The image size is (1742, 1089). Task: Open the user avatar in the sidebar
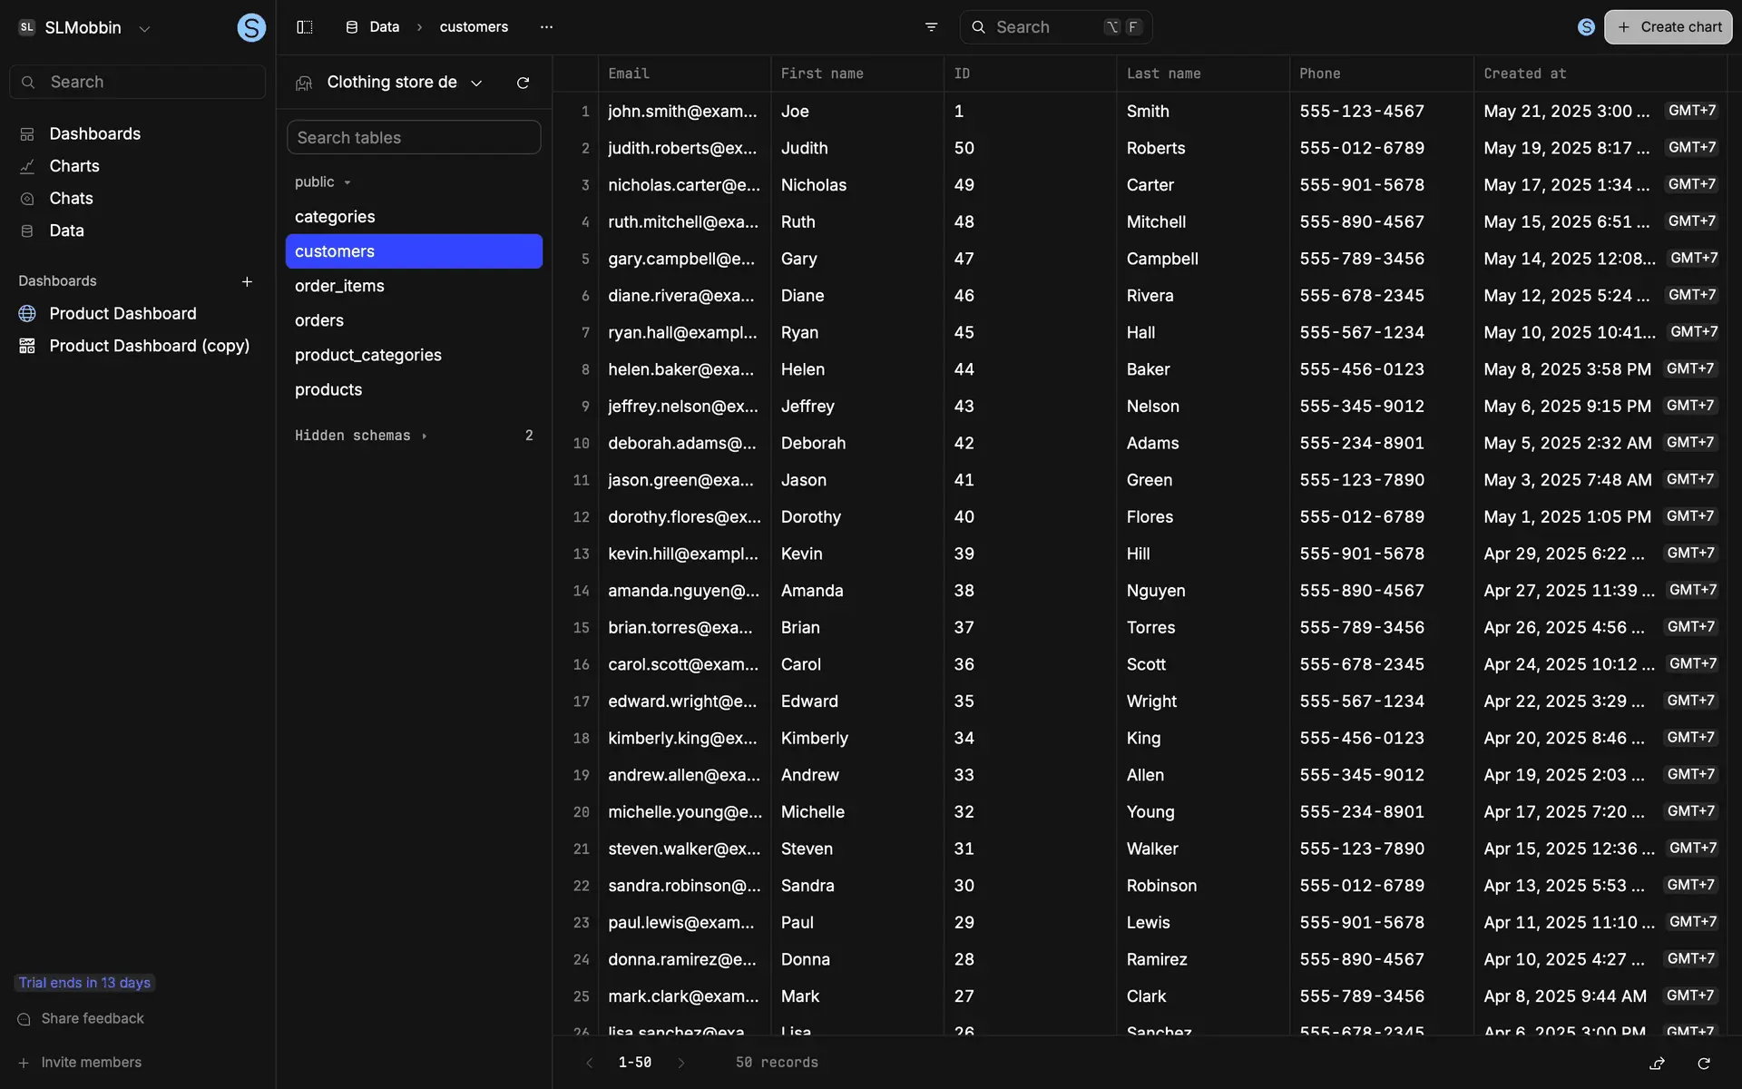251,27
